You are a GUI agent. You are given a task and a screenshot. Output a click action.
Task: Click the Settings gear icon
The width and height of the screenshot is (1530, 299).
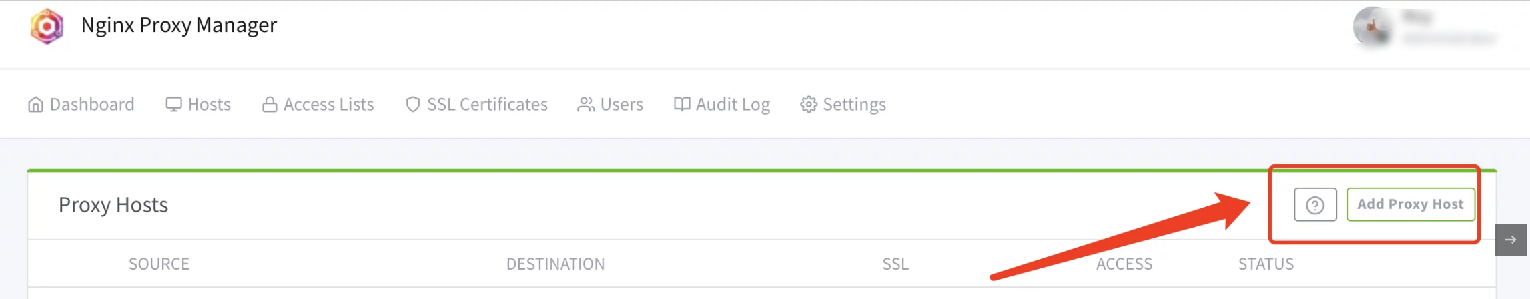tap(809, 105)
